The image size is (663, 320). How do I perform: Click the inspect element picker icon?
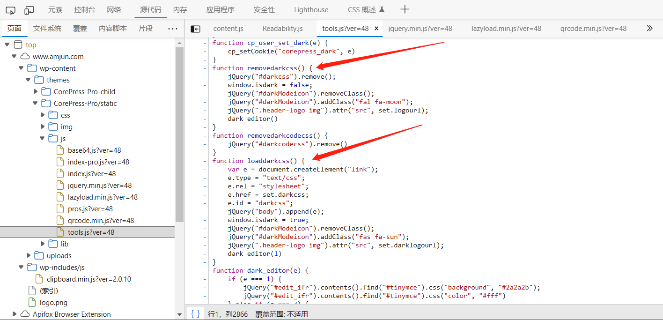point(10,10)
